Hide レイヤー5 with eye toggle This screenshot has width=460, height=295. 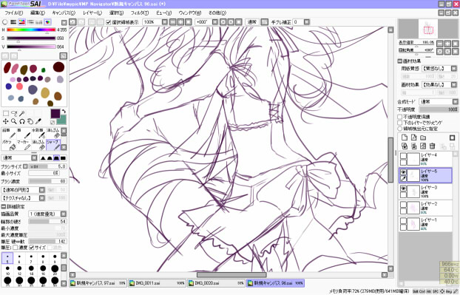pyautogui.click(x=403, y=172)
